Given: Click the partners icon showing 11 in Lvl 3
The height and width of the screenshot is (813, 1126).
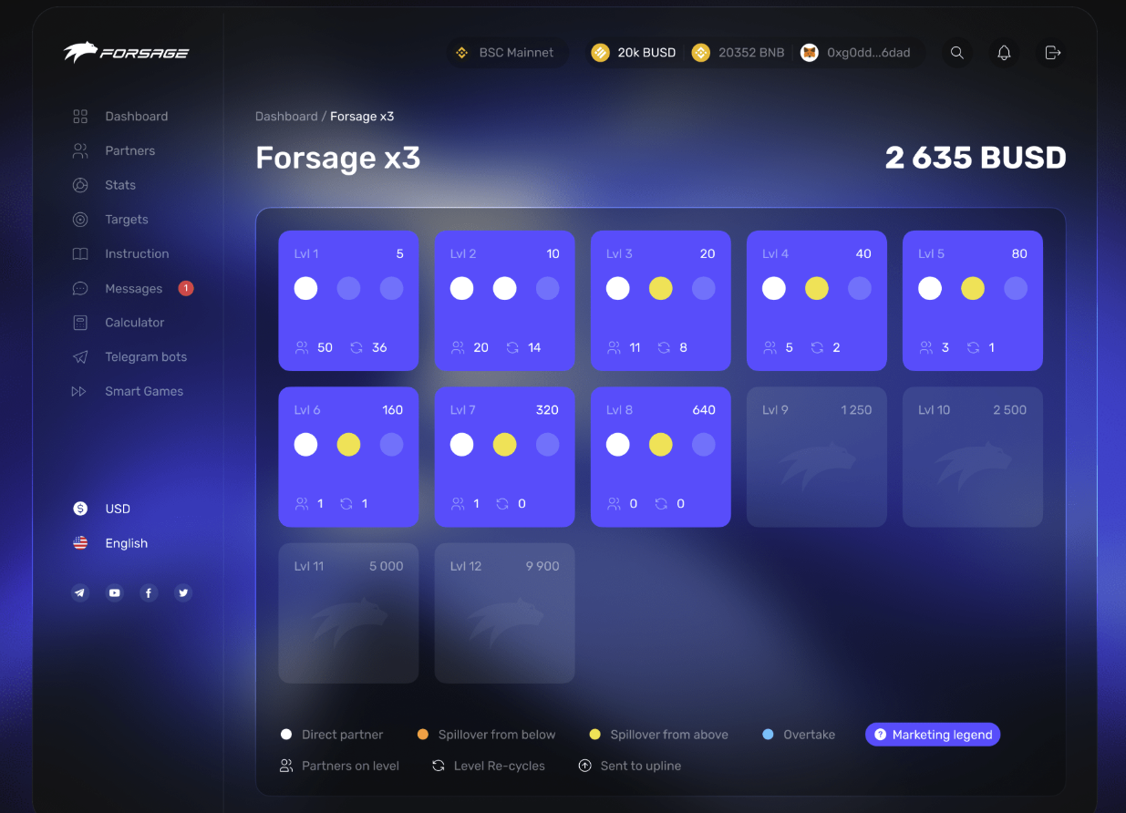Looking at the screenshot, I should coord(615,347).
